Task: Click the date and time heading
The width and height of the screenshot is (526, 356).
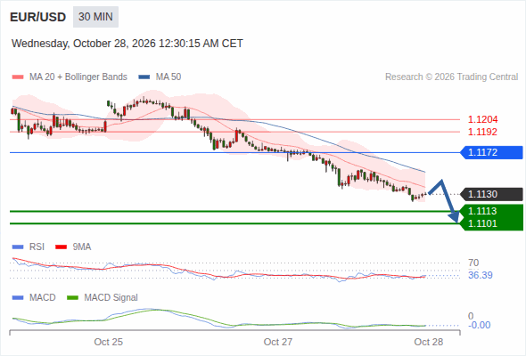Action: (x=127, y=44)
